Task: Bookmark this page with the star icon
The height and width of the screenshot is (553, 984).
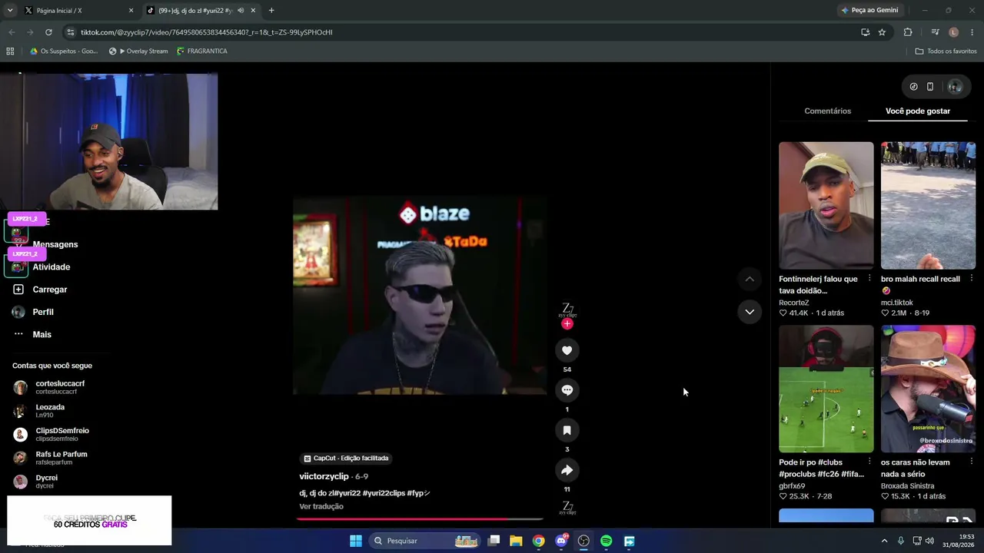Action: [882, 32]
